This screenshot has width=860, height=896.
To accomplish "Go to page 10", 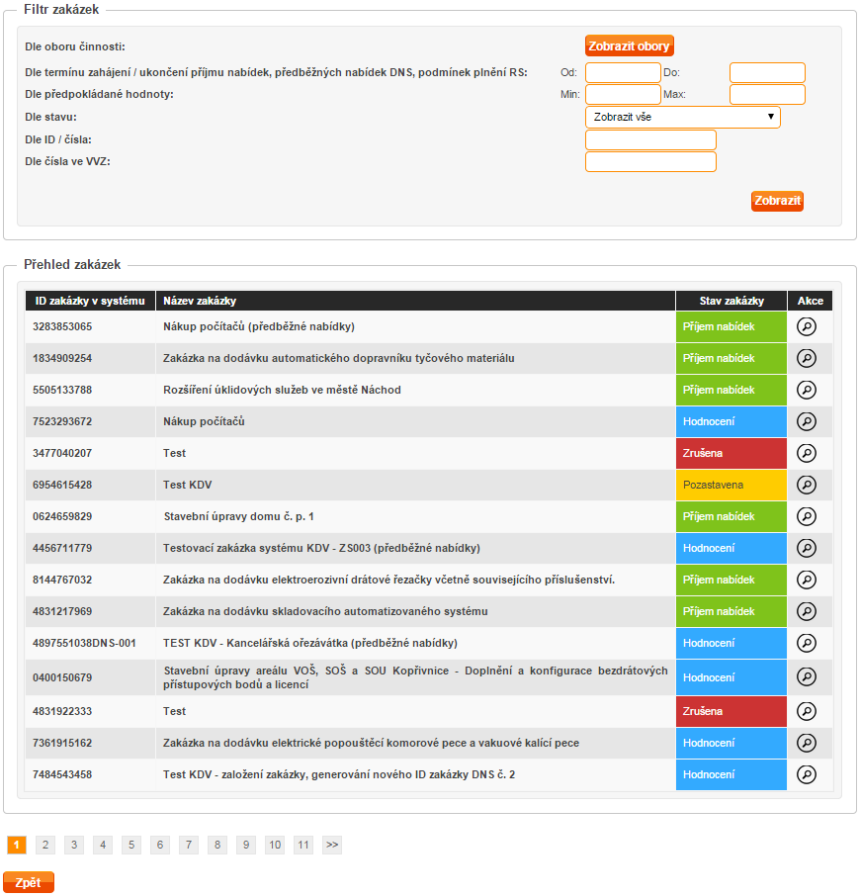I will 275,845.
